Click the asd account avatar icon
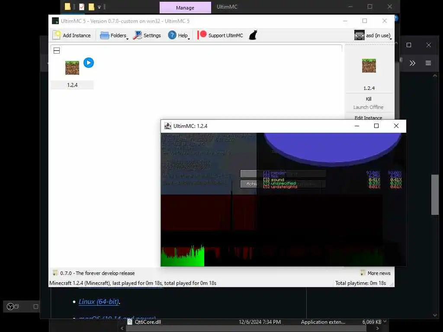 360,35
